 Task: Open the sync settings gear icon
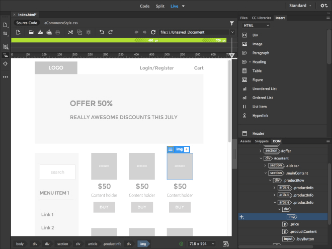coord(324,6)
